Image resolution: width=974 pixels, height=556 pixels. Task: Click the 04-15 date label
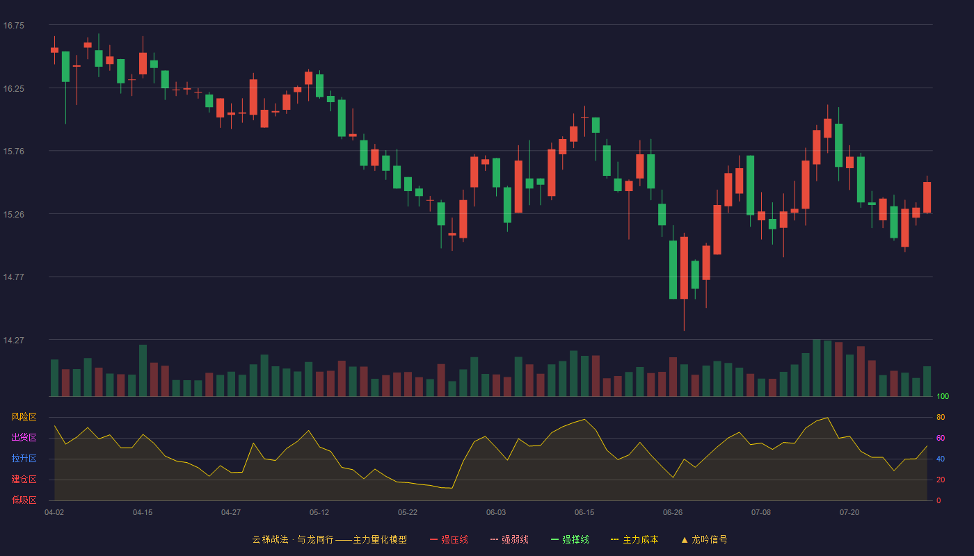[143, 512]
